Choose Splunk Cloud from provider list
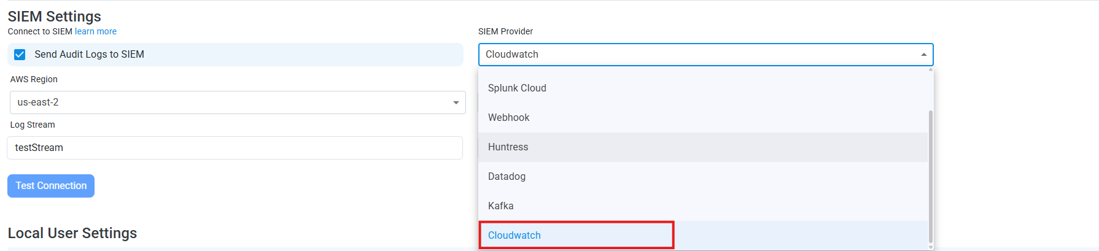This screenshot has width=1099, height=251. pos(703,88)
